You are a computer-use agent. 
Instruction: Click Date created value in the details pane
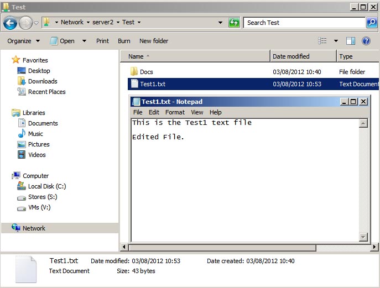270,261
